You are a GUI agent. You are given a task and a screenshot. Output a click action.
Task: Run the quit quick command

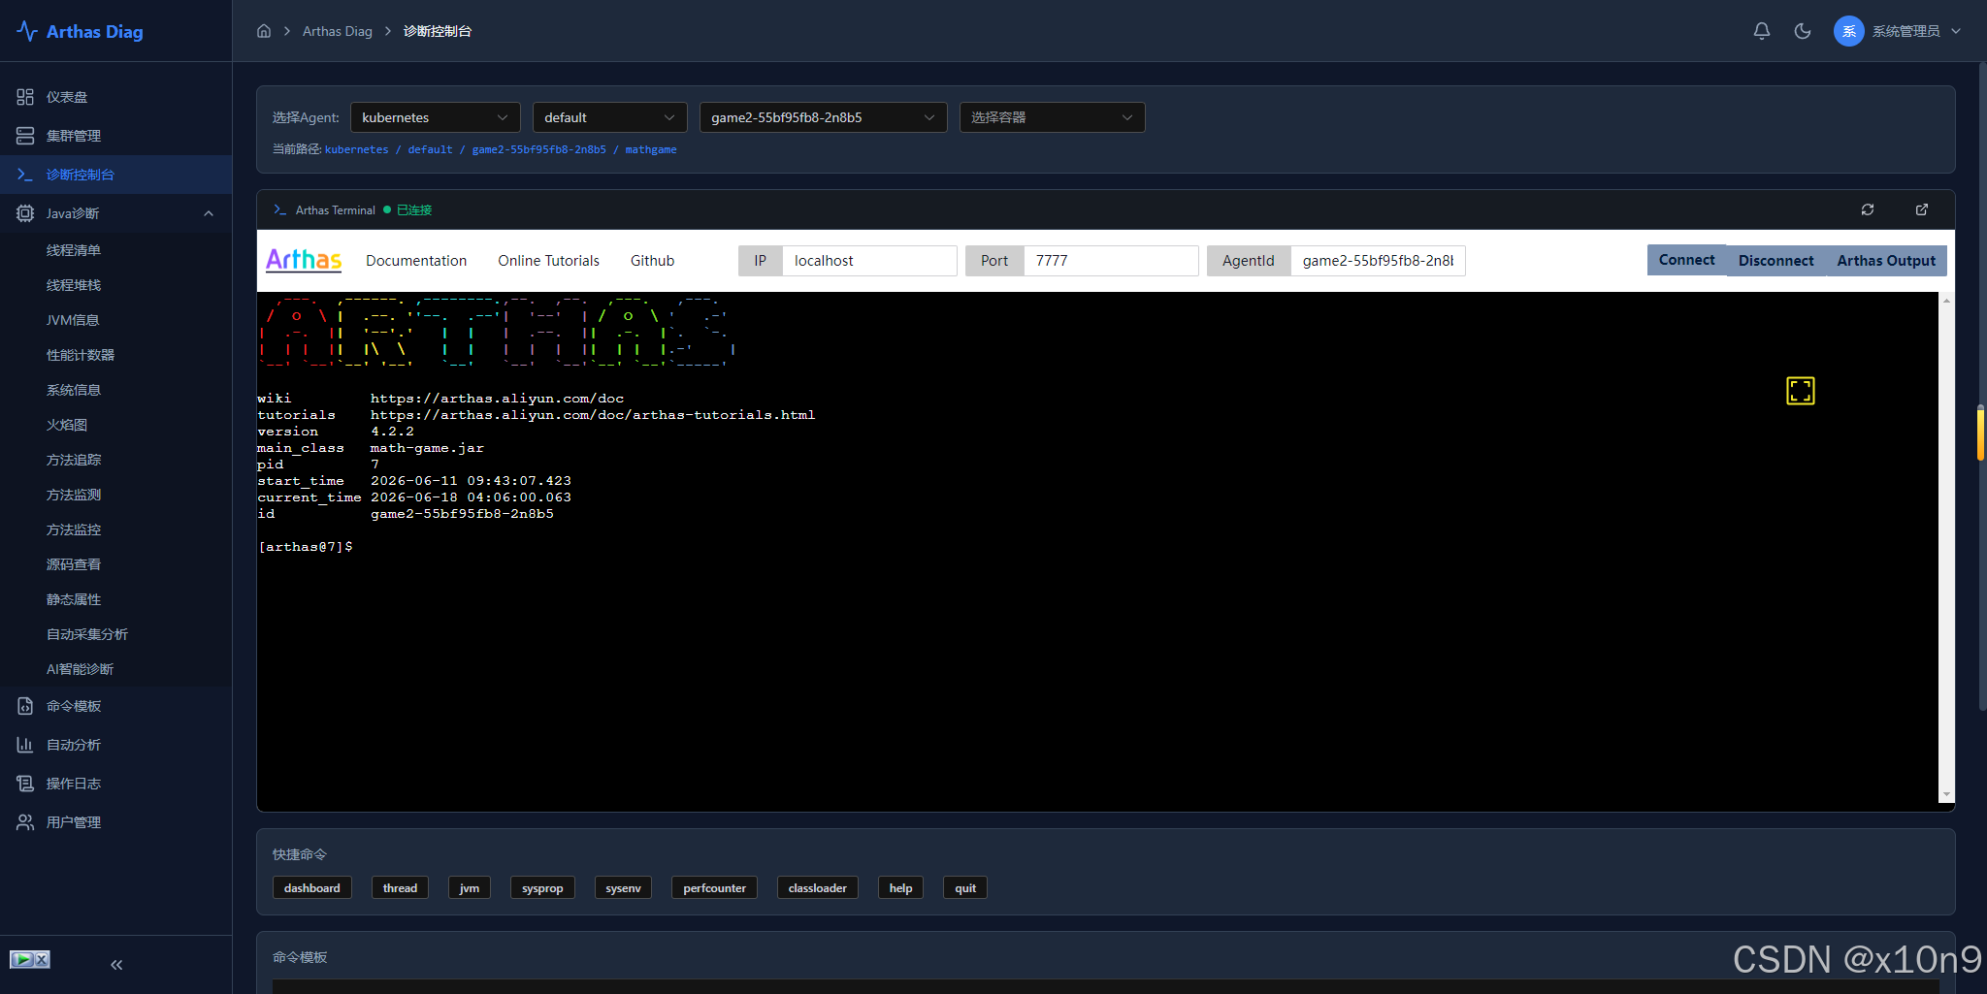[x=965, y=888]
